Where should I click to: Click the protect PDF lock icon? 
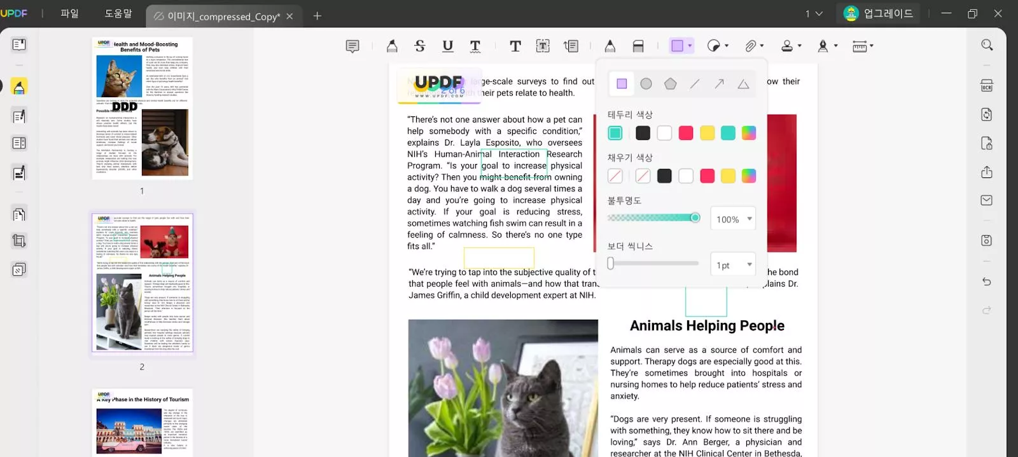987,143
